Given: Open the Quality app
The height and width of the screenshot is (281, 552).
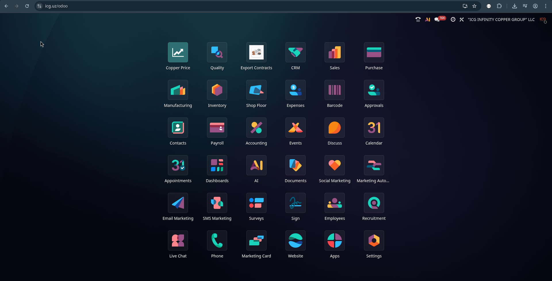Looking at the screenshot, I should 217,52.
